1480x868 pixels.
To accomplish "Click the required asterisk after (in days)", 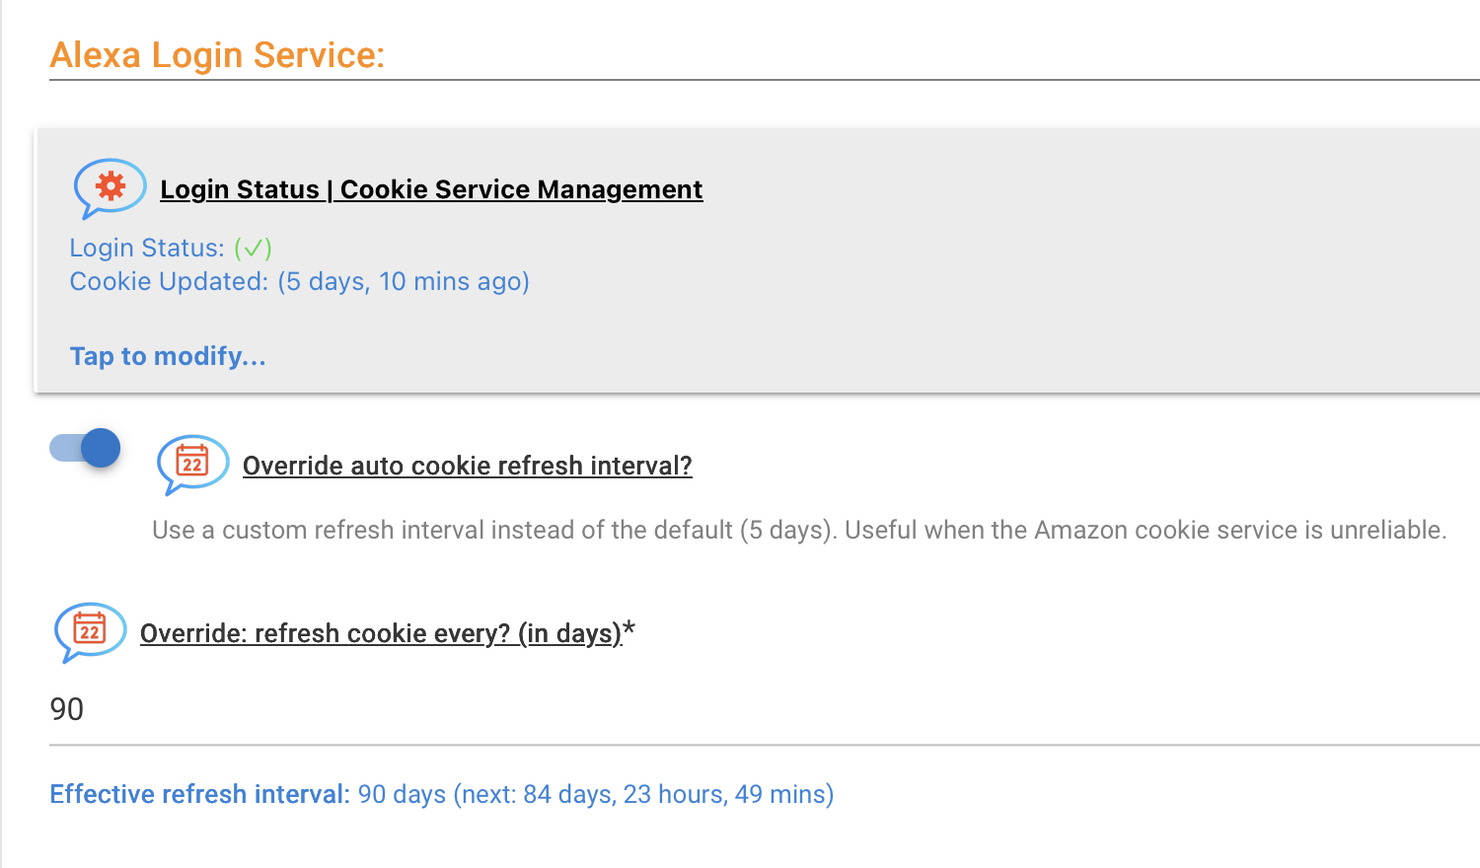I will tap(629, 629).
